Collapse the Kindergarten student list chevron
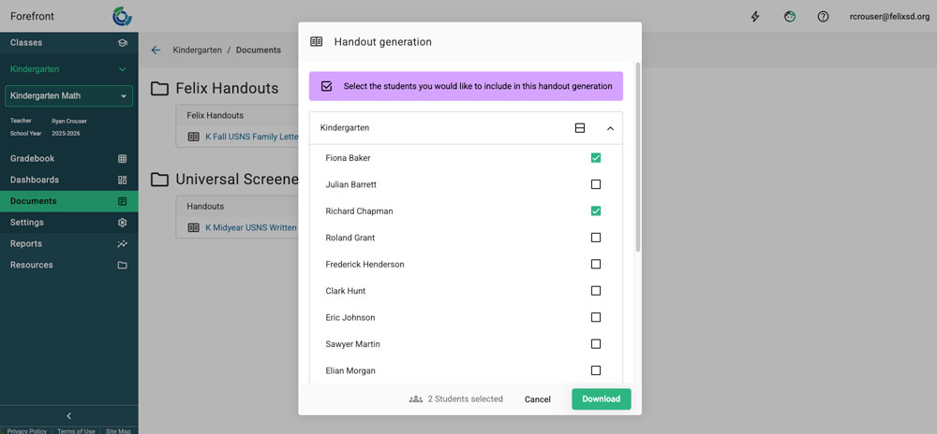The width and height of the screenshot is (937, 434). (610, 128)
